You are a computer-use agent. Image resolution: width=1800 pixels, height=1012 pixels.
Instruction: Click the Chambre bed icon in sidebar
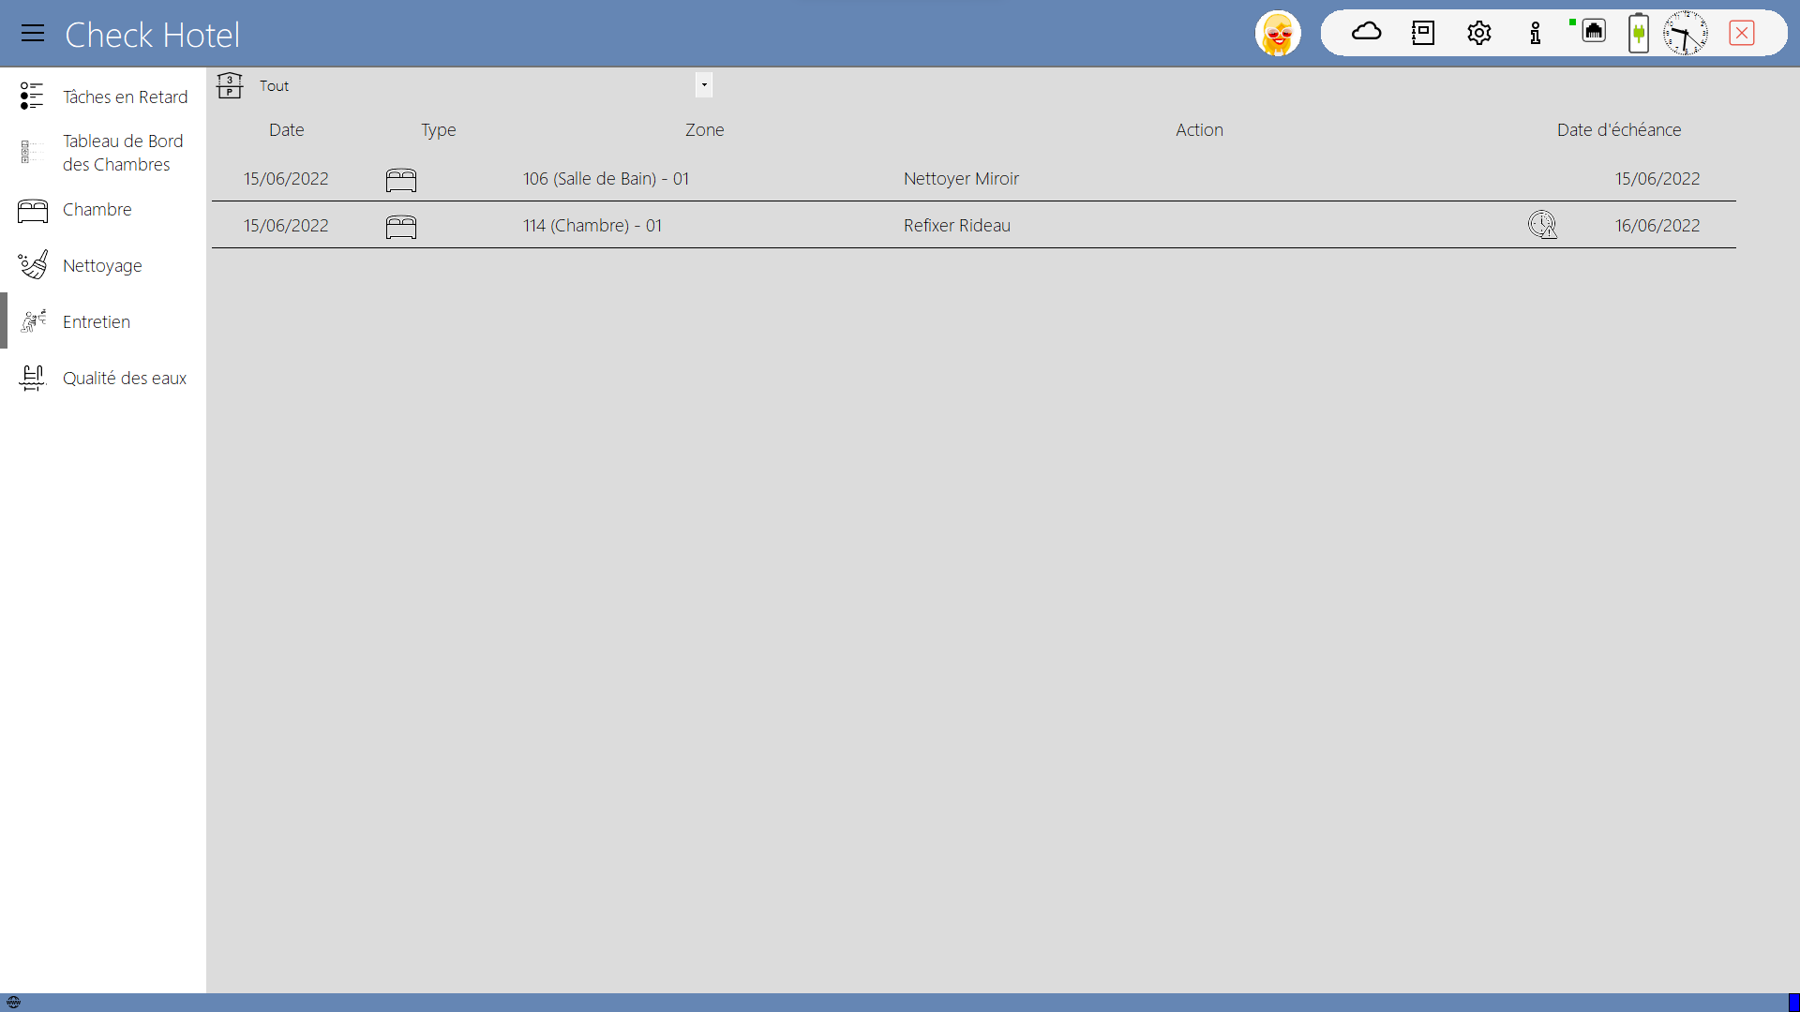click(x=33, y=210)
